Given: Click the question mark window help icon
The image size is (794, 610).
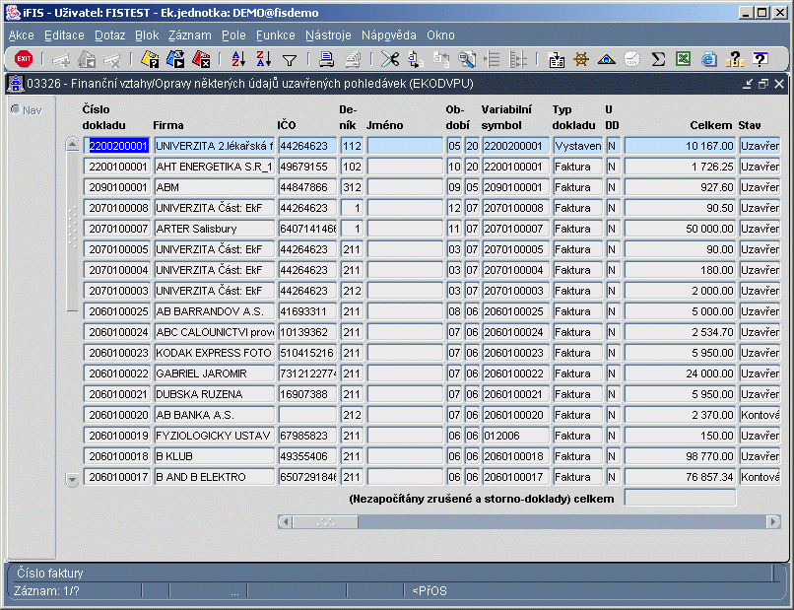Looking at the screenshot, I should pos(761,59).
